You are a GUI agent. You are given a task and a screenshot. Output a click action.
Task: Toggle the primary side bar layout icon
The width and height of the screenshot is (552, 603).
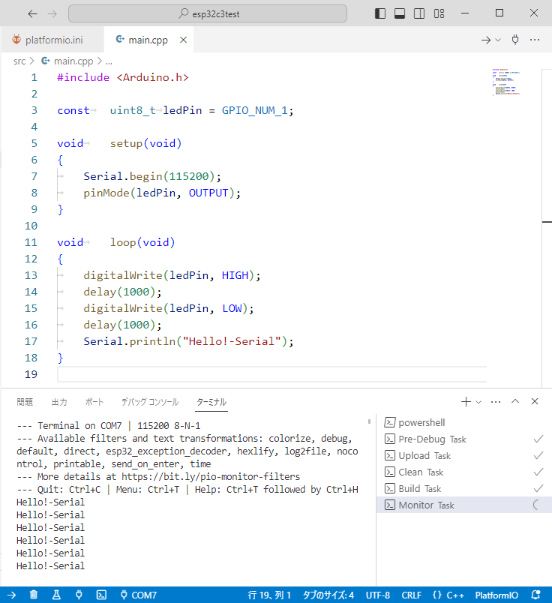(380, 13)
